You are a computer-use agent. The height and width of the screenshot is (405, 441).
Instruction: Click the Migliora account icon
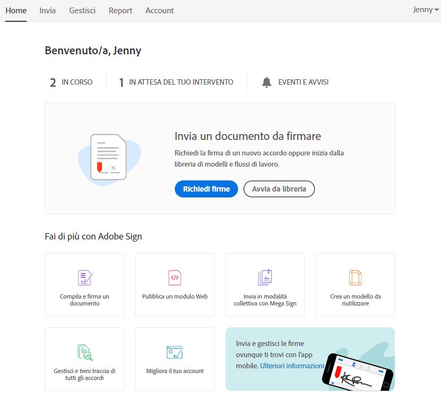[175, 352]
